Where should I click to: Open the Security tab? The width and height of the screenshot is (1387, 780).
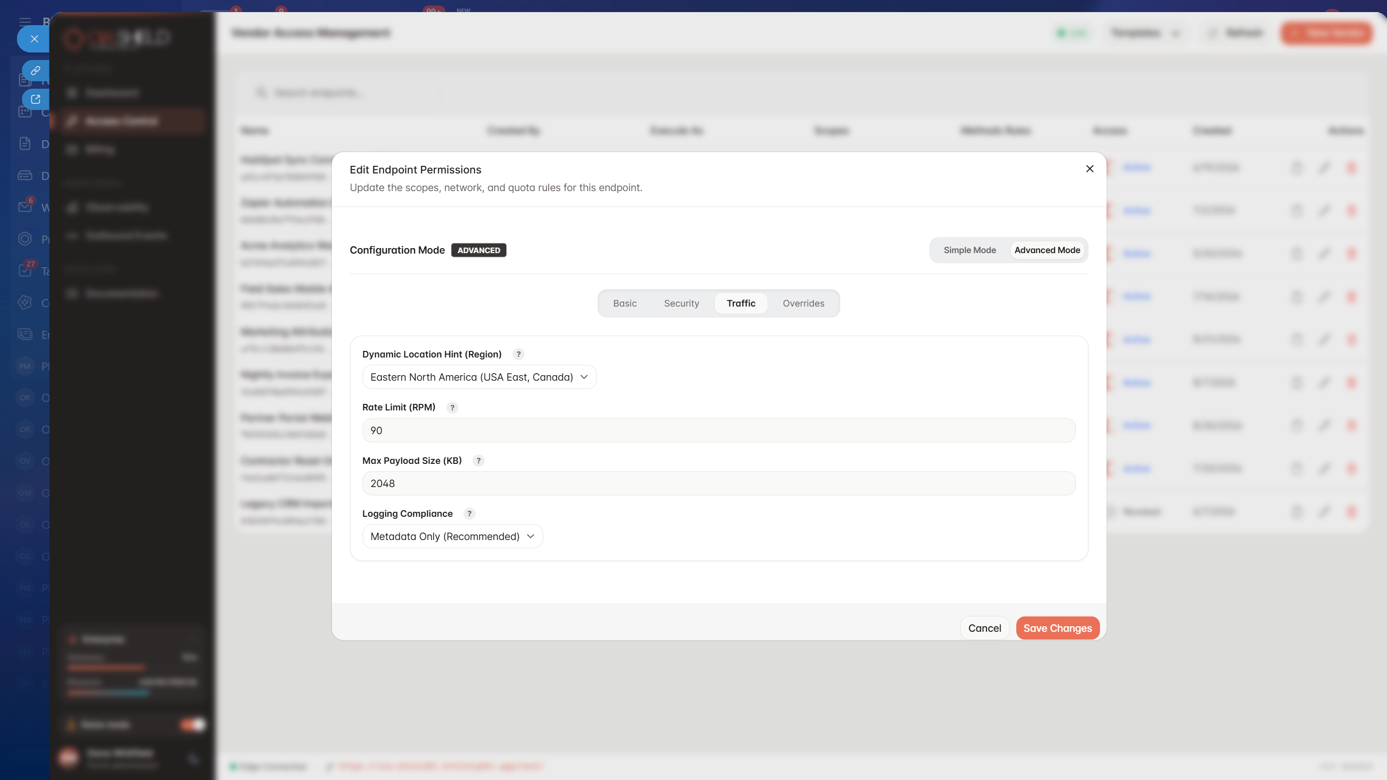(x=681, y=304)
